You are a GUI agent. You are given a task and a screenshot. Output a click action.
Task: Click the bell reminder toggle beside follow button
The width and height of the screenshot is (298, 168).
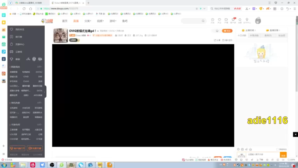pyautogui.click(x=217, y=31)
